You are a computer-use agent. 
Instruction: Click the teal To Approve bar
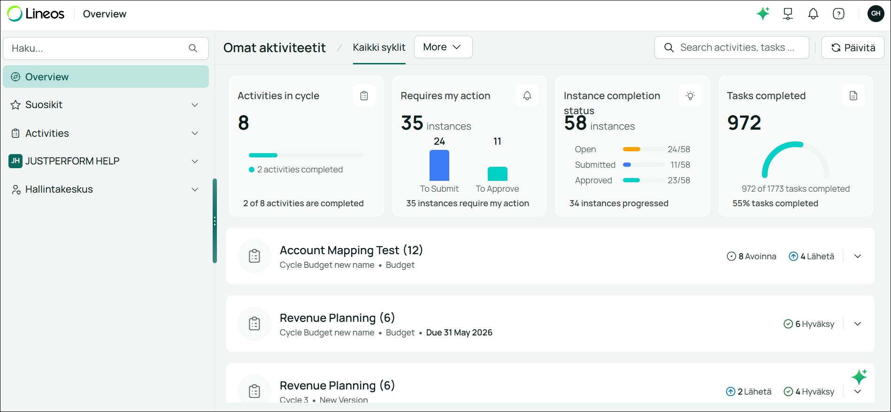click(498, 174)
